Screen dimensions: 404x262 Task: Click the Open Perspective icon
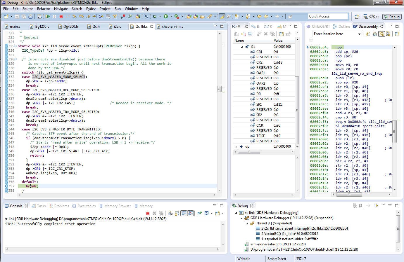tap(357, 17)
